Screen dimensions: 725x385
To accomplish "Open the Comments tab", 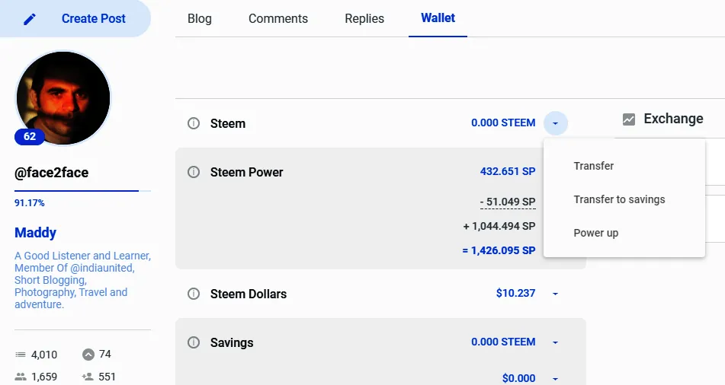I will click(278, 18).
